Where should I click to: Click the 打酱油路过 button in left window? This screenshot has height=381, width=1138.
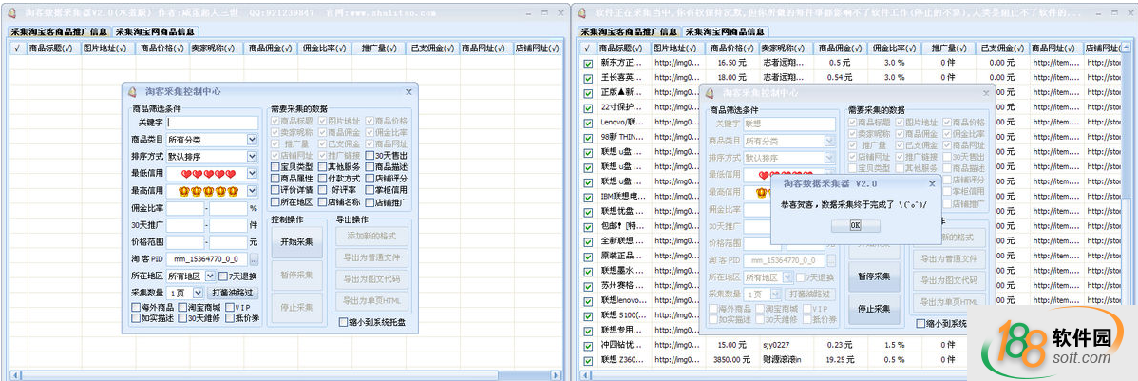pos(233,293)
